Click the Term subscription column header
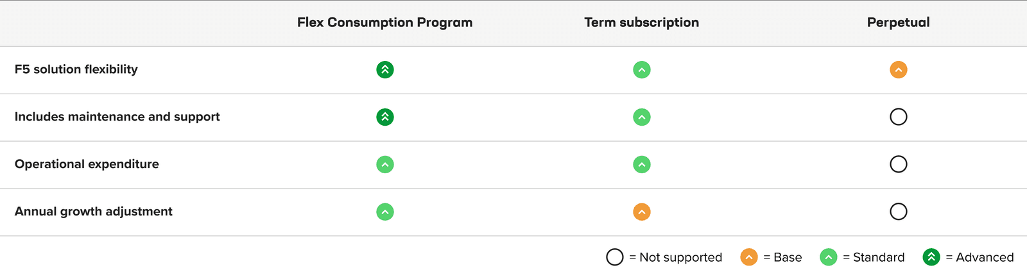This screenshot has width=1027, height=279. click(641, 22)
